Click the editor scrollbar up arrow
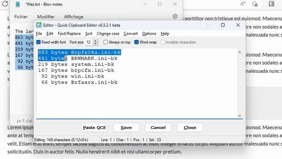The image size is (282, 159). coord(240,52)
